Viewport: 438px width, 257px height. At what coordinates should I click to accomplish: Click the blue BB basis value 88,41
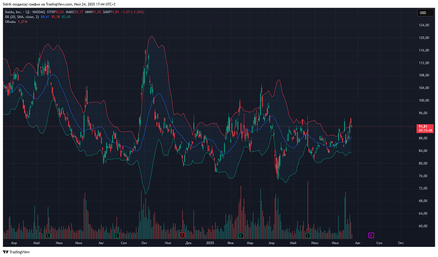[45, 17]
